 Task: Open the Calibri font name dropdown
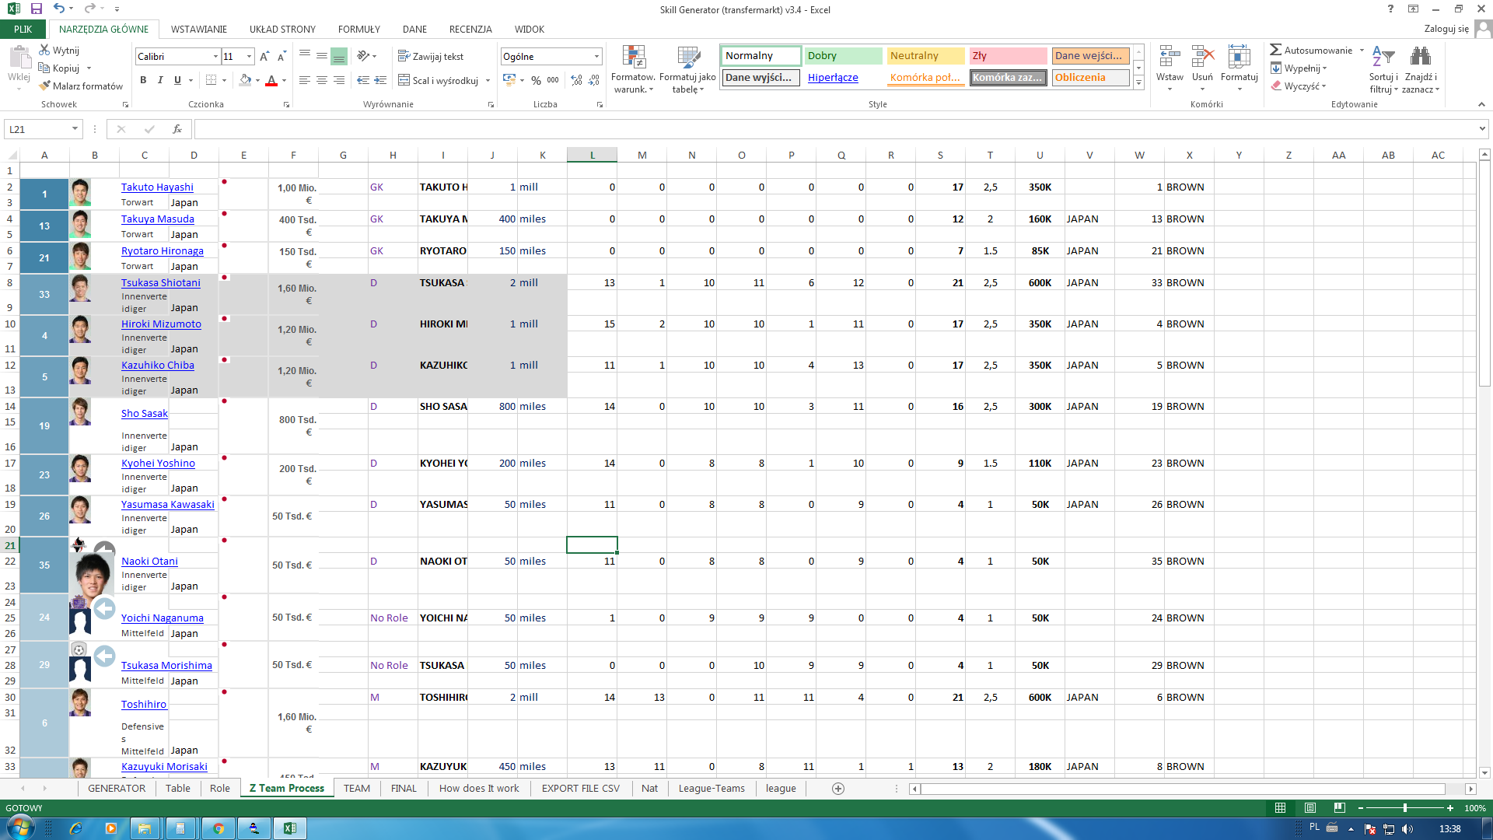(x=215, y=56)
